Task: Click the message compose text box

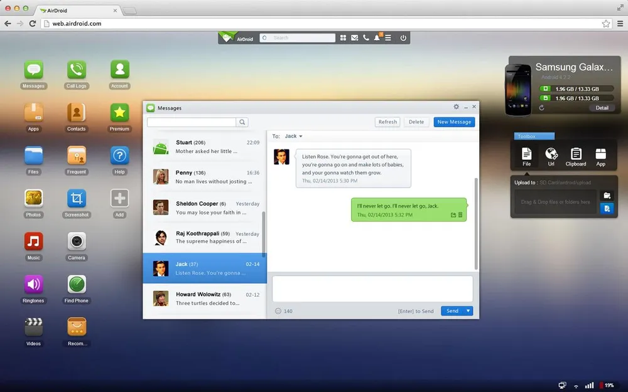Action: pos(372,289)
